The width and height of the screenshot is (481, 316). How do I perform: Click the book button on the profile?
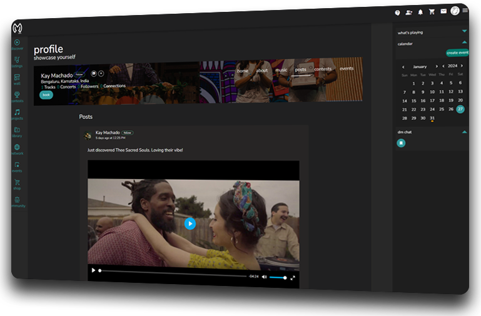click(46, 95)
